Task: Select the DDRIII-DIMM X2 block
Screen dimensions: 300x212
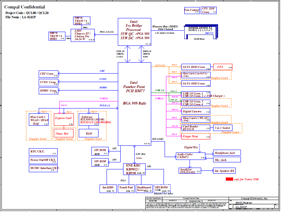Action: [x=201, y=32]
